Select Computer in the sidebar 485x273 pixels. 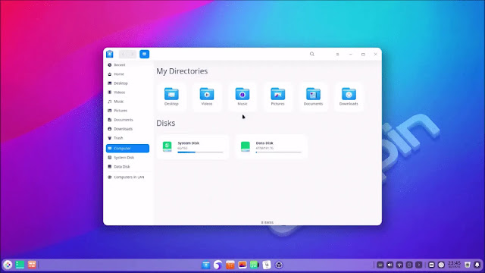tap(127, 149)
